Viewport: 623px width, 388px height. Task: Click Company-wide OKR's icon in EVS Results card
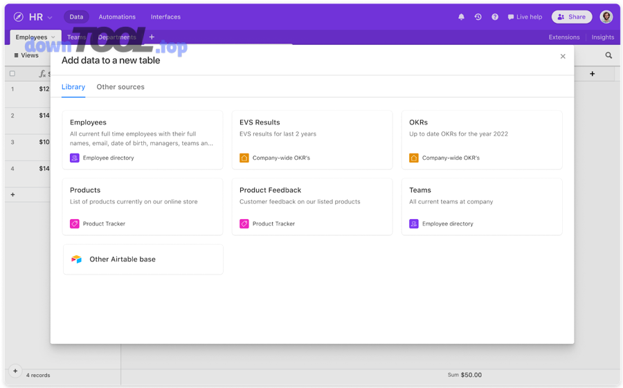[244, 158]
